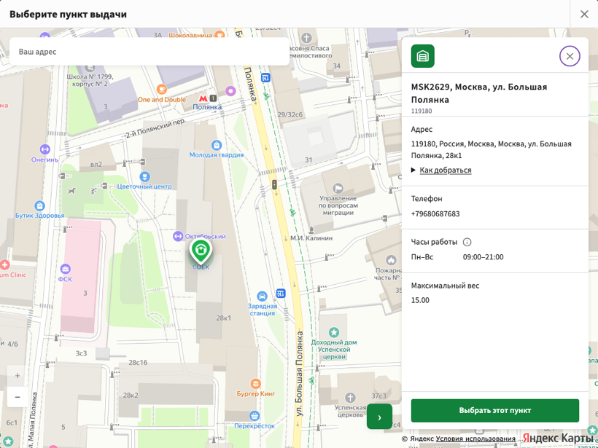The height and width of the screenshot is (448, 598).
Task: Zoom out the map with minus button
Action: coord(18,397)
